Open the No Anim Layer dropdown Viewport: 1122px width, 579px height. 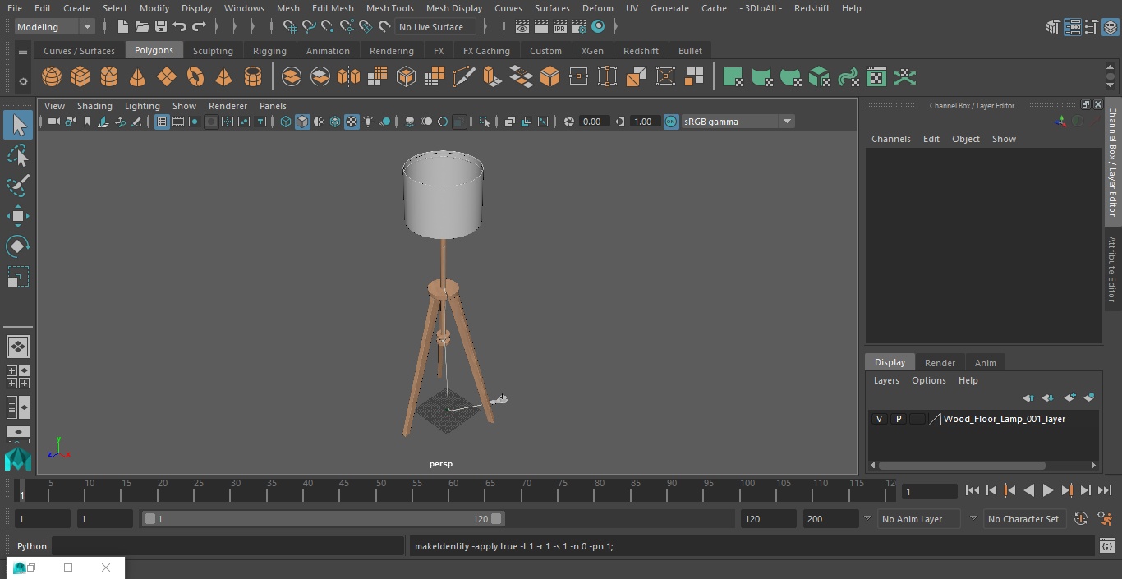(x=919, y=519)
